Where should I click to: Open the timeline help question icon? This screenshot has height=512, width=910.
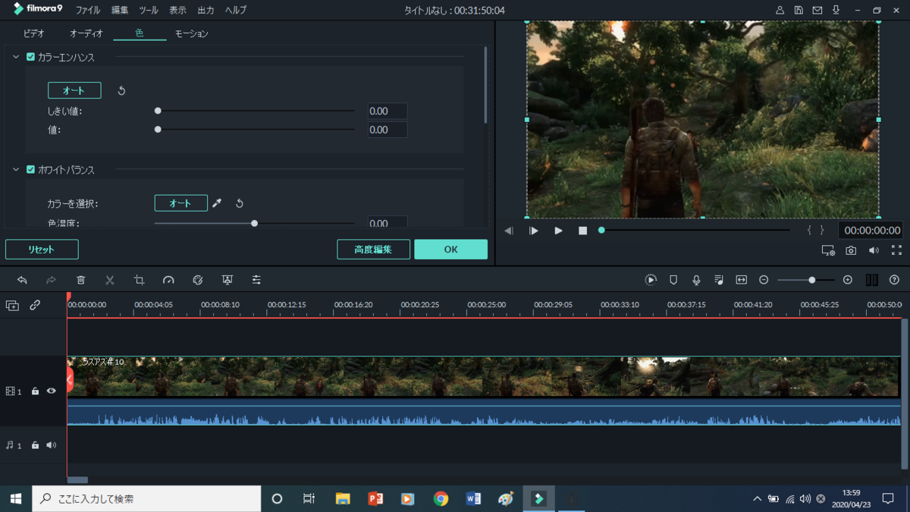point(895,280)
